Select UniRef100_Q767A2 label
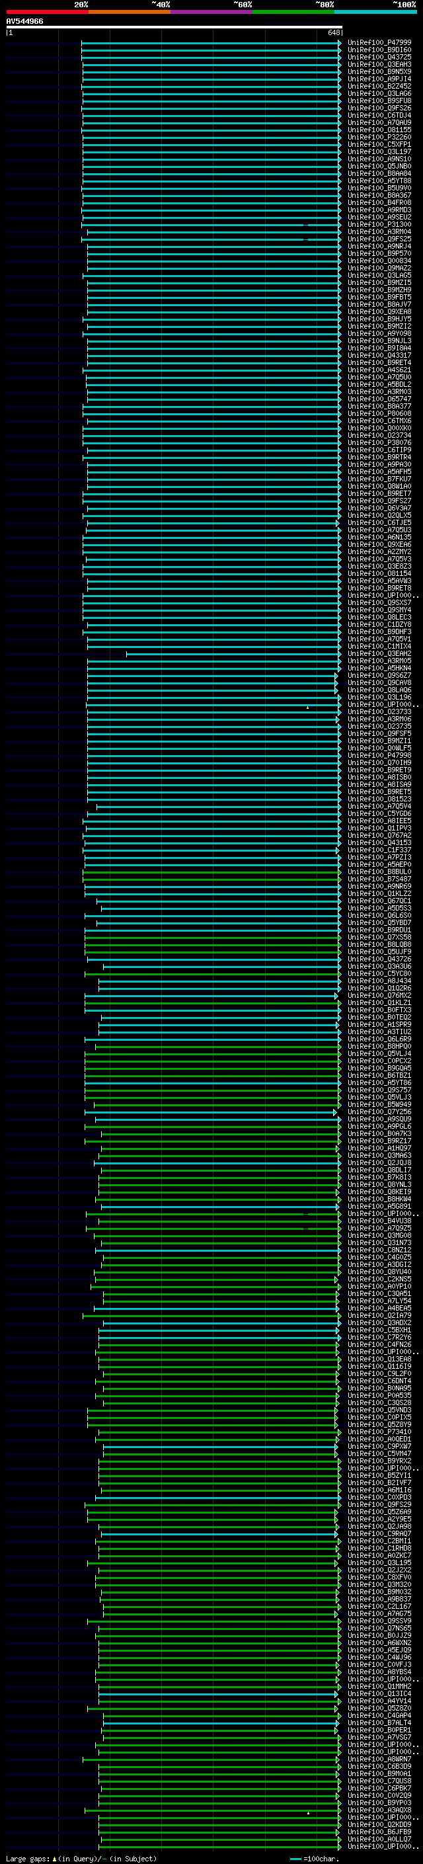The image size is (423, 1864). click(x=379, y=835)
